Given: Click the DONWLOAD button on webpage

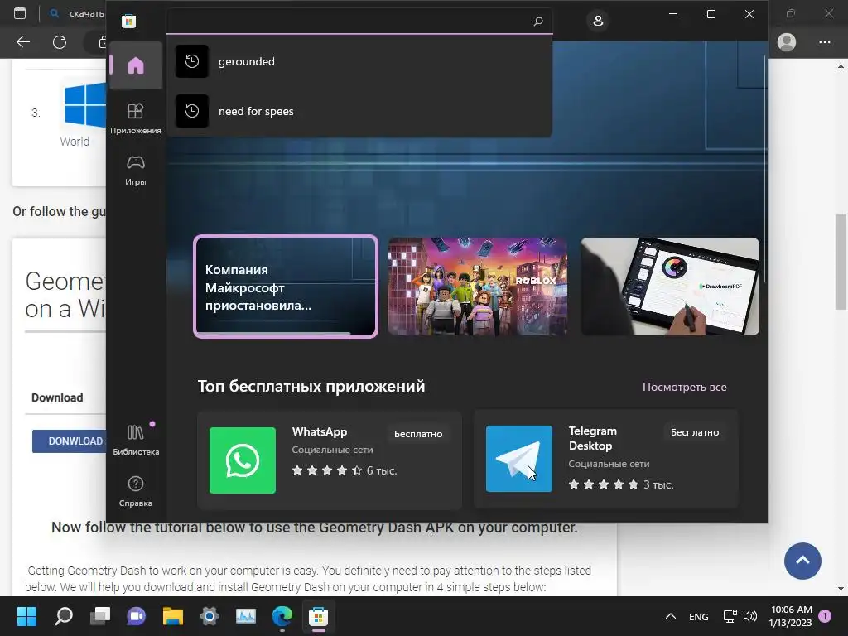Looking at the screenshot, I should [70, 441].
